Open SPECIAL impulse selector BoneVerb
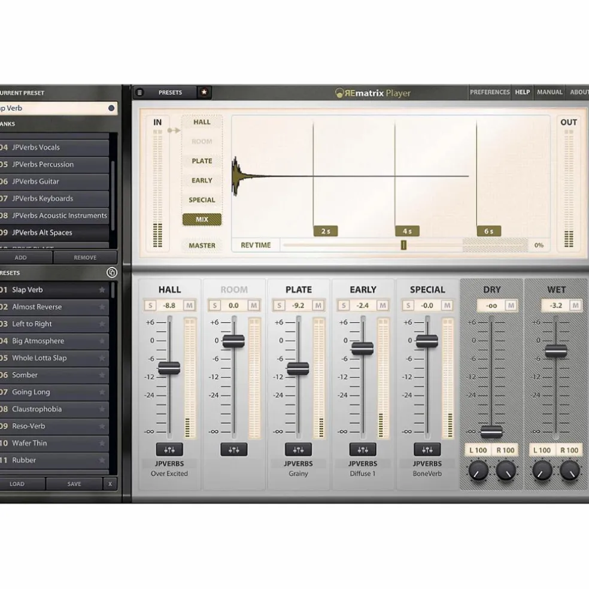Image resolution: width=589 pixels, height=589 pixels. (427, 473)
